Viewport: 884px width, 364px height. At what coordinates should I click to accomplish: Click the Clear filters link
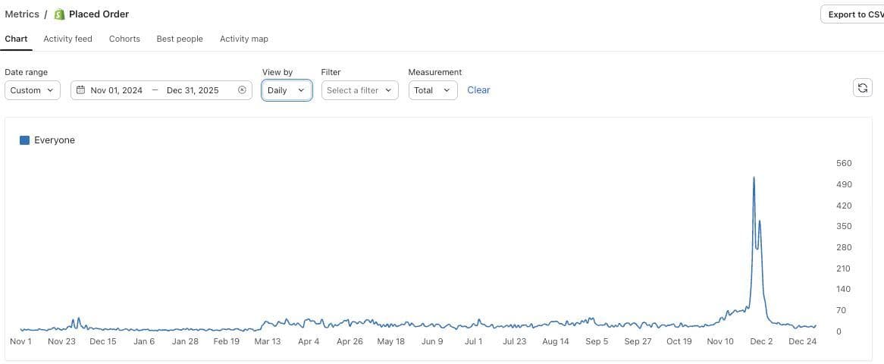(478, 89)
